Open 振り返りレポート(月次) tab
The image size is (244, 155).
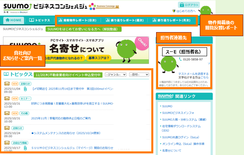171,20
